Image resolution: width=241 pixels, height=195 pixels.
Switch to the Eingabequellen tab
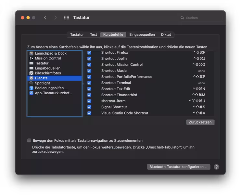142,34
